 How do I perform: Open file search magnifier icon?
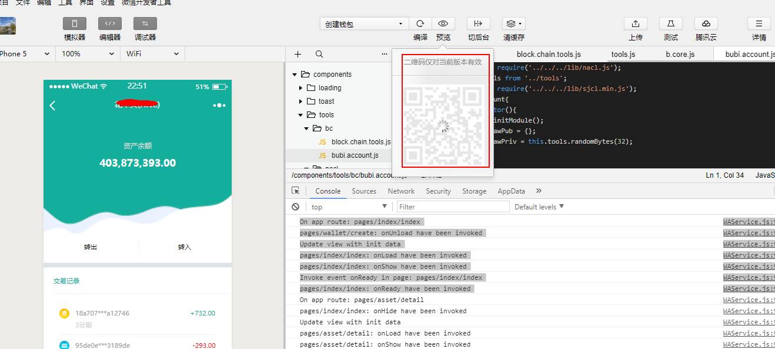(319, 54)
